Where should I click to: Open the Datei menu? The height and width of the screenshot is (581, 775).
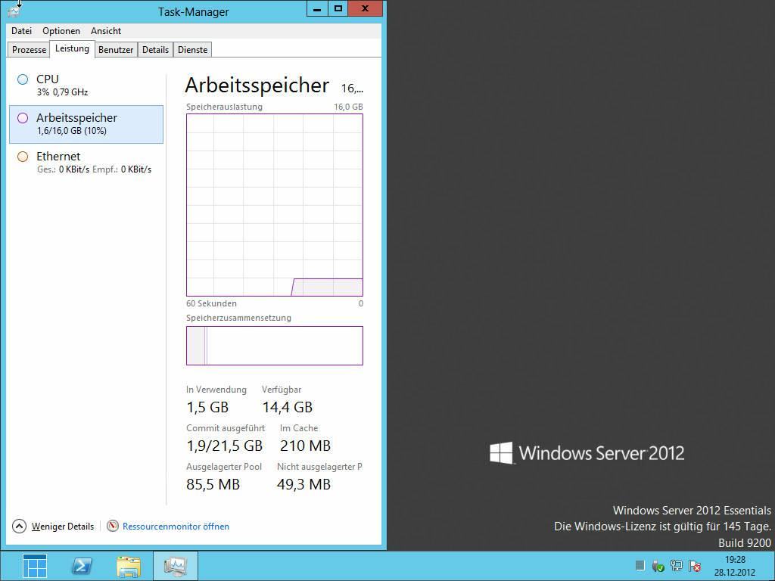click(21, 30)
